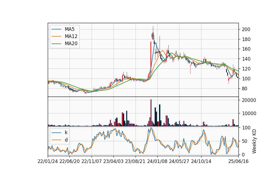Click the 22/01/24 date tick label
265x190 pixels.
coord(48,161)
